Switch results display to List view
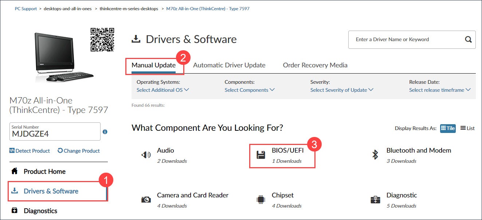This screenshot has width=482, height=220. (x=467, y=128)
